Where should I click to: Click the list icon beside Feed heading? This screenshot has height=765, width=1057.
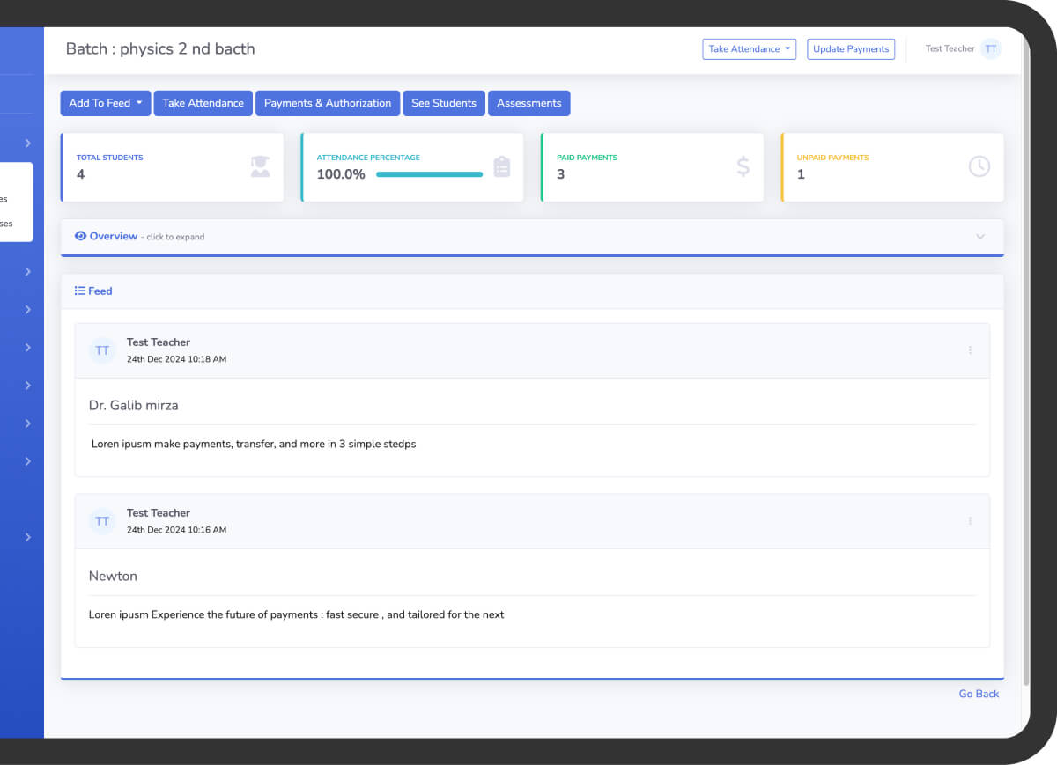click(x=80, y=291)
